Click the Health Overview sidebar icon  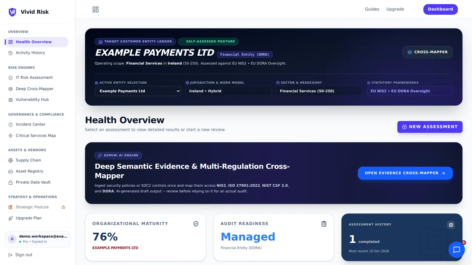click(x=11, y=42)
